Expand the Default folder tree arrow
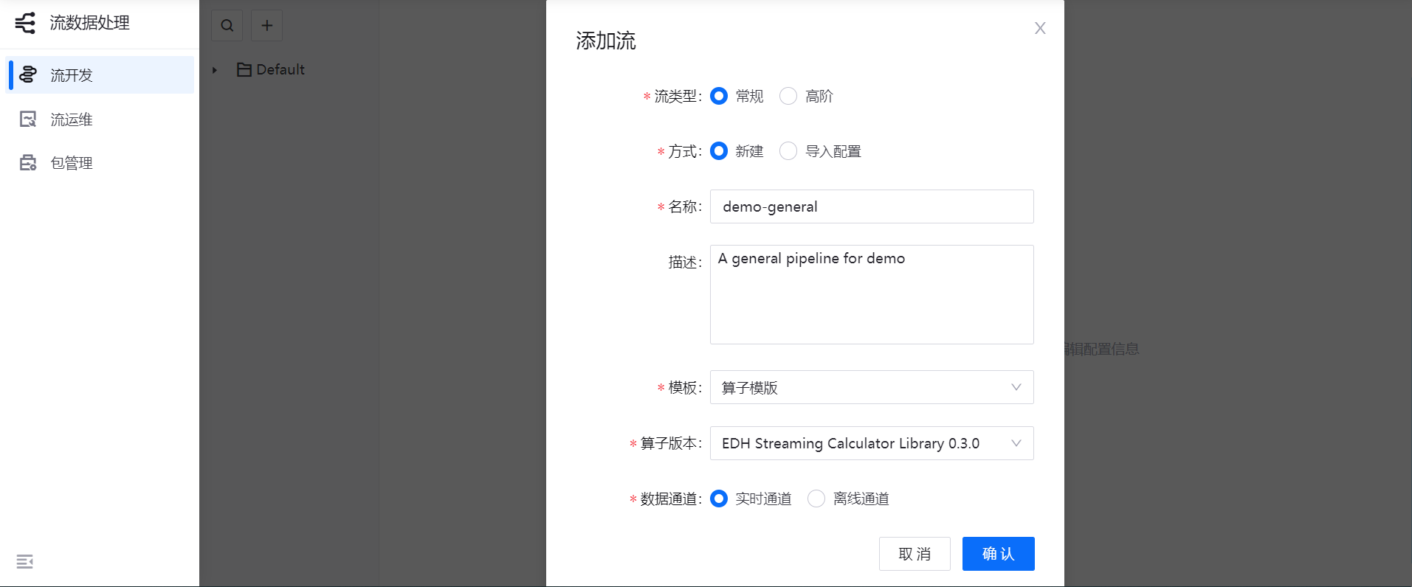The height and width of the screenshot is (587, 1412). (215, 71)
